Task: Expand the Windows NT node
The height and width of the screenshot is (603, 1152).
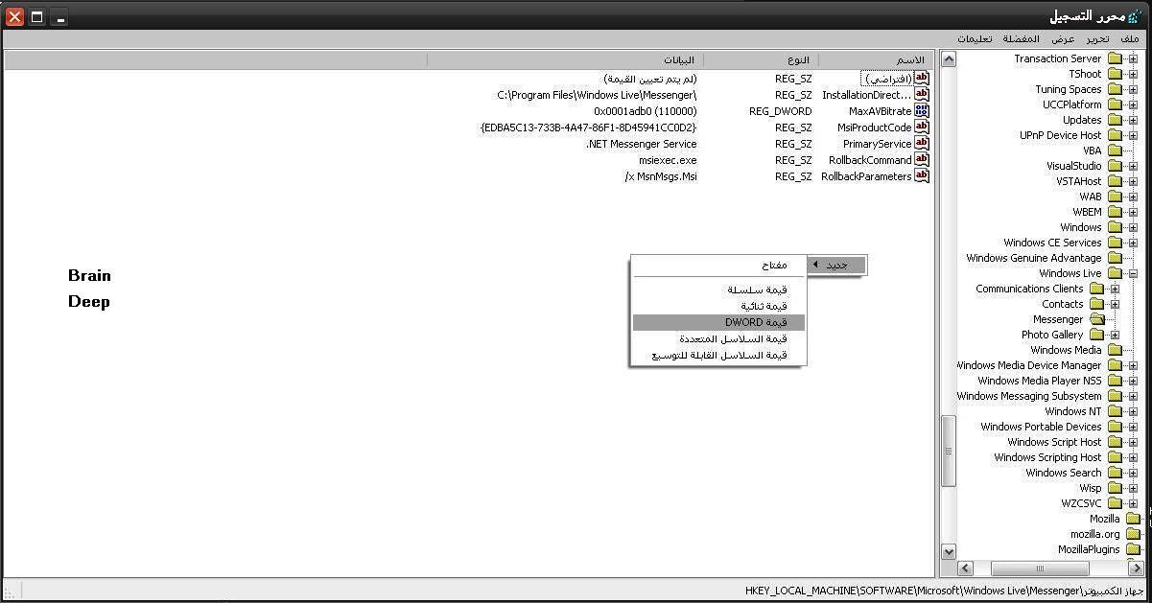Action: coord(1133,411)
